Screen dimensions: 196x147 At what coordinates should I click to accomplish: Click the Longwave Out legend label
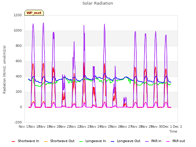pyautogui.click(x=129, y=141)
